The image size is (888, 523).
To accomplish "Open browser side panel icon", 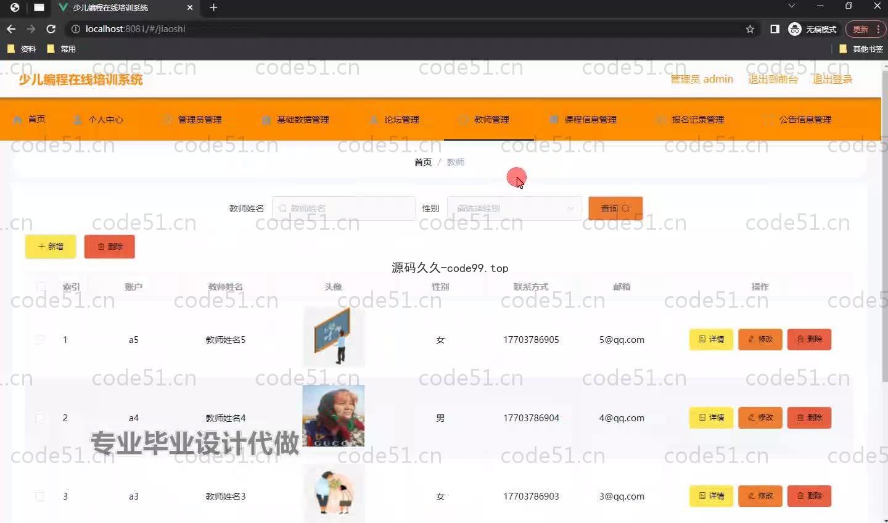I will click(775, 29).
